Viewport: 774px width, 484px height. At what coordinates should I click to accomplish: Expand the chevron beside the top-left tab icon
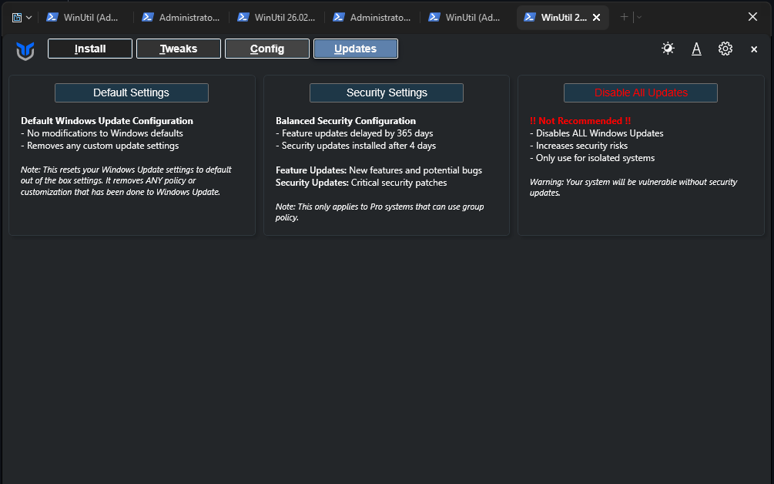29,17
